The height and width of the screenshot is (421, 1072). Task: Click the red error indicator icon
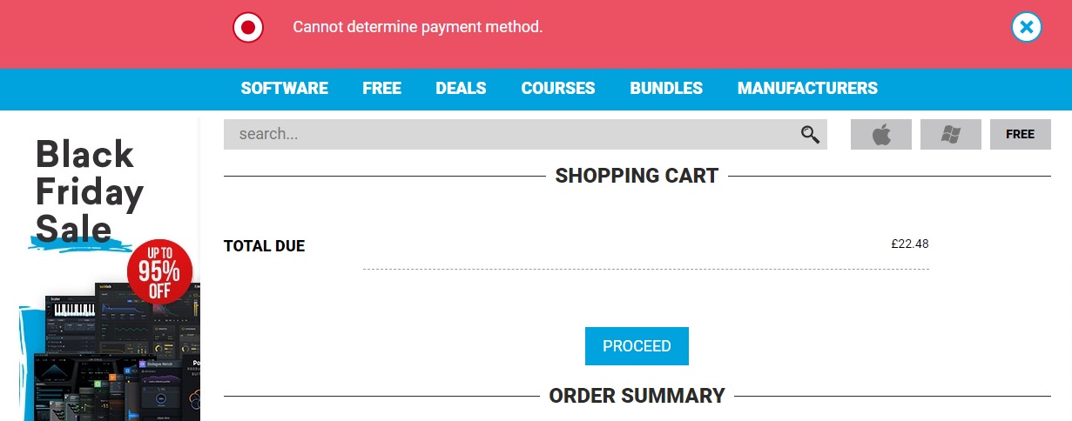click(248, 27)
